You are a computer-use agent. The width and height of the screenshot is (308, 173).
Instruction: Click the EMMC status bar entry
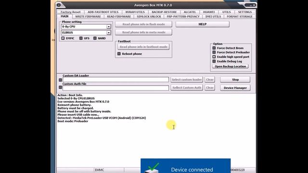[100, 170]
